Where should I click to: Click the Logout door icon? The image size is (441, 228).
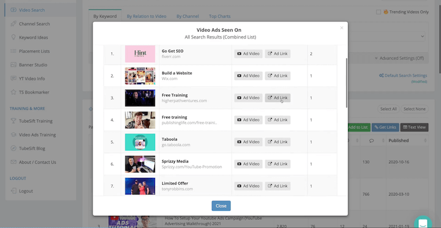coord(13,191)
